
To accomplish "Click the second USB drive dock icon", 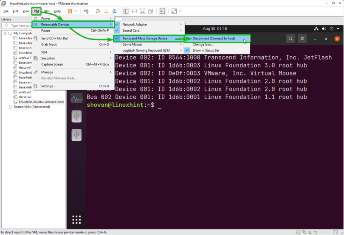I will 76,135.
